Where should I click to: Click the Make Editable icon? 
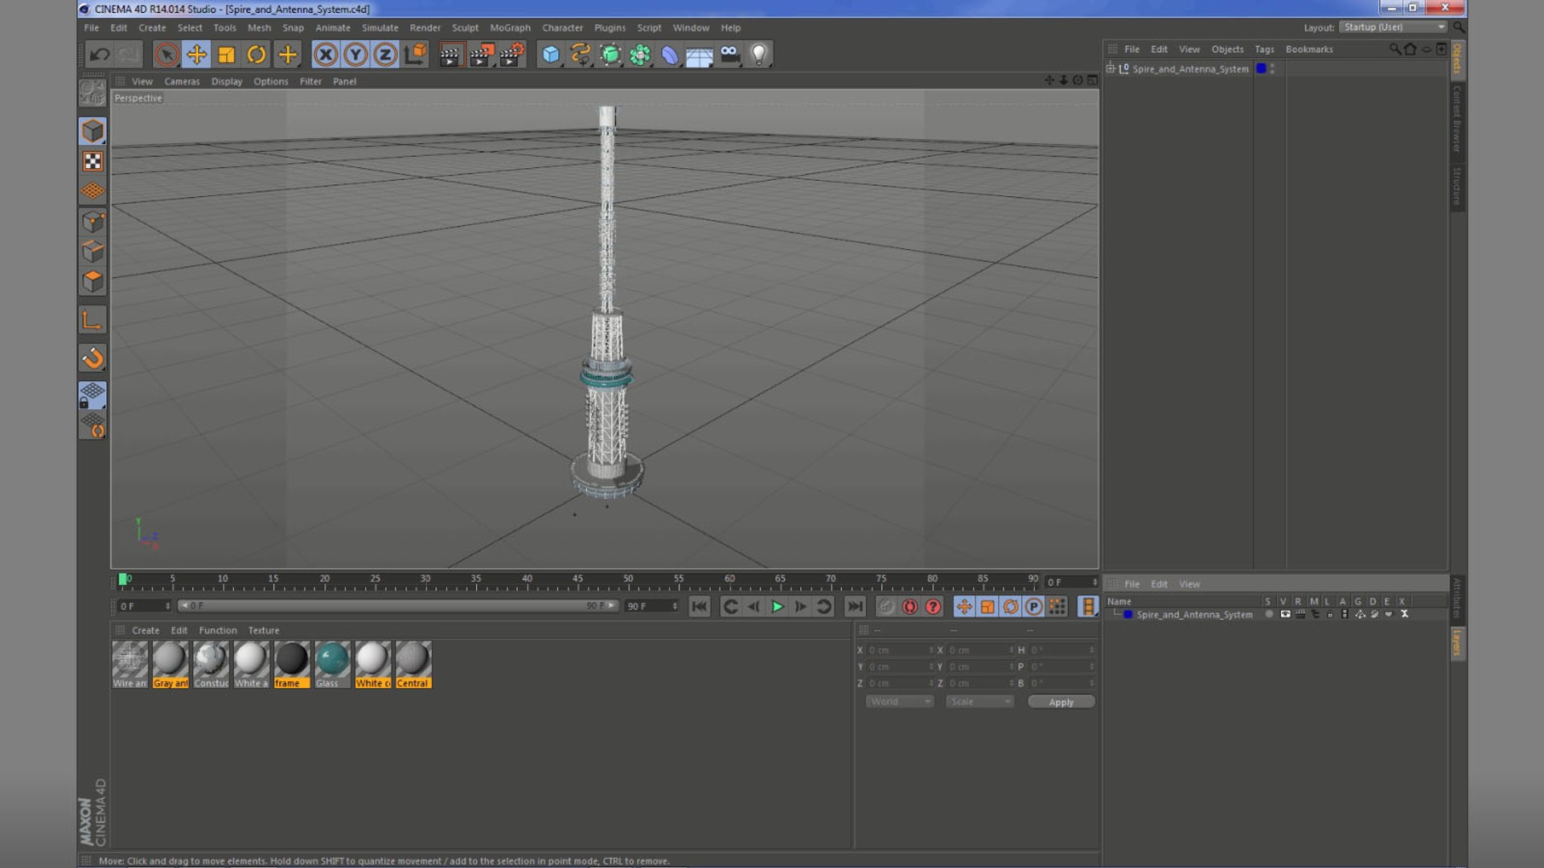point(92,93)
